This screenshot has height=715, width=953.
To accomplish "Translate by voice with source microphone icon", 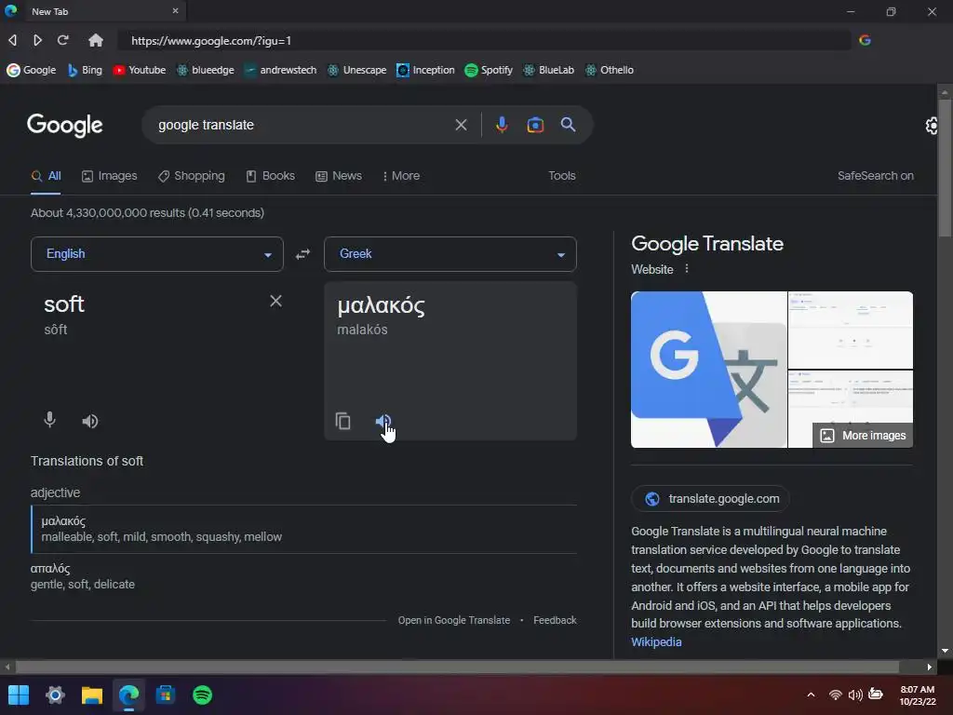I will pyautogui.click(x=50, y=420).
